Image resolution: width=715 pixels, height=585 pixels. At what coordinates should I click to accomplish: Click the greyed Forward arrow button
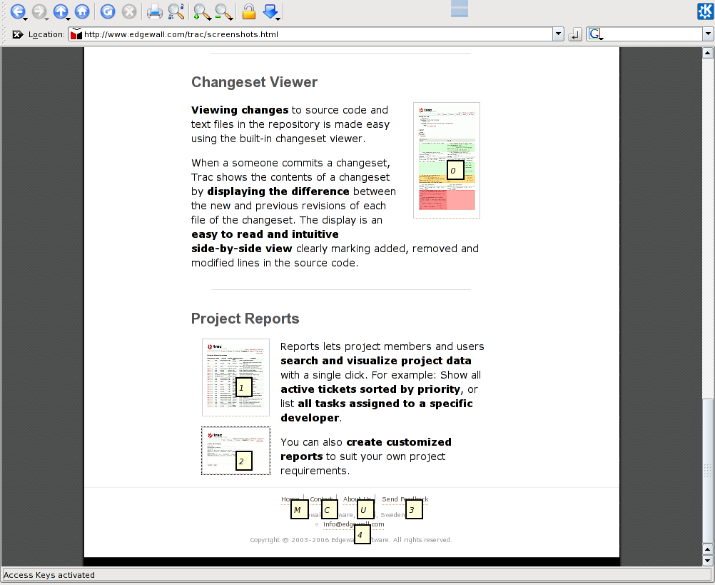(x=39, y=11)
